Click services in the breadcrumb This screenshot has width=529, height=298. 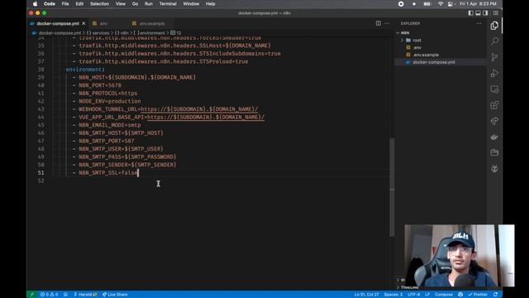click(x=101, y=33)
